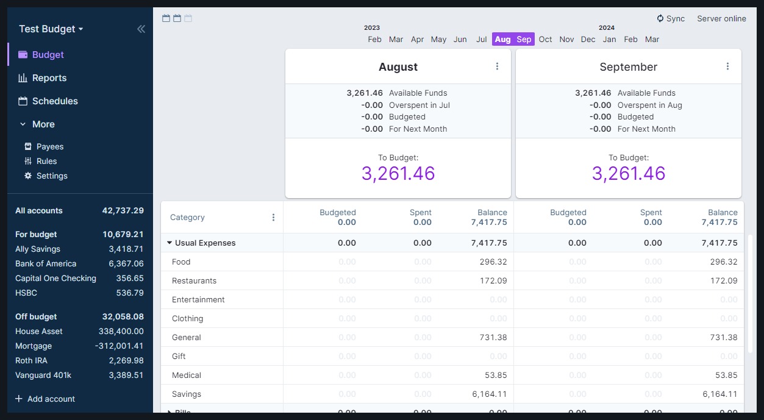The width and height of the screenshot is (764, 420).
Task: Collapse the Usual Expenses group
Action: 170,243
